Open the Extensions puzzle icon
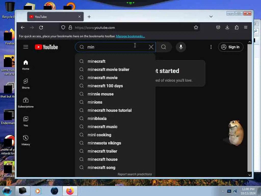The width and height of the screenshot is (261, 196). [x=237, y=27]
